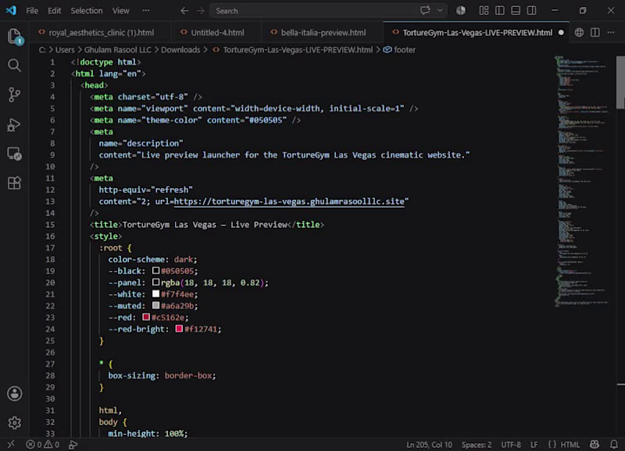Switch to the bella-italia-preview.html tab
This screenshot has height=451, width=625.
[x=323, y=33]
